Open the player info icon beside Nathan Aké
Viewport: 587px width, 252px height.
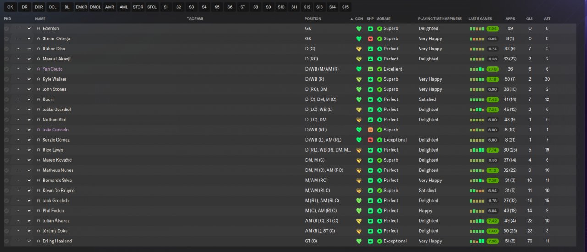click(x=39, y=120)
